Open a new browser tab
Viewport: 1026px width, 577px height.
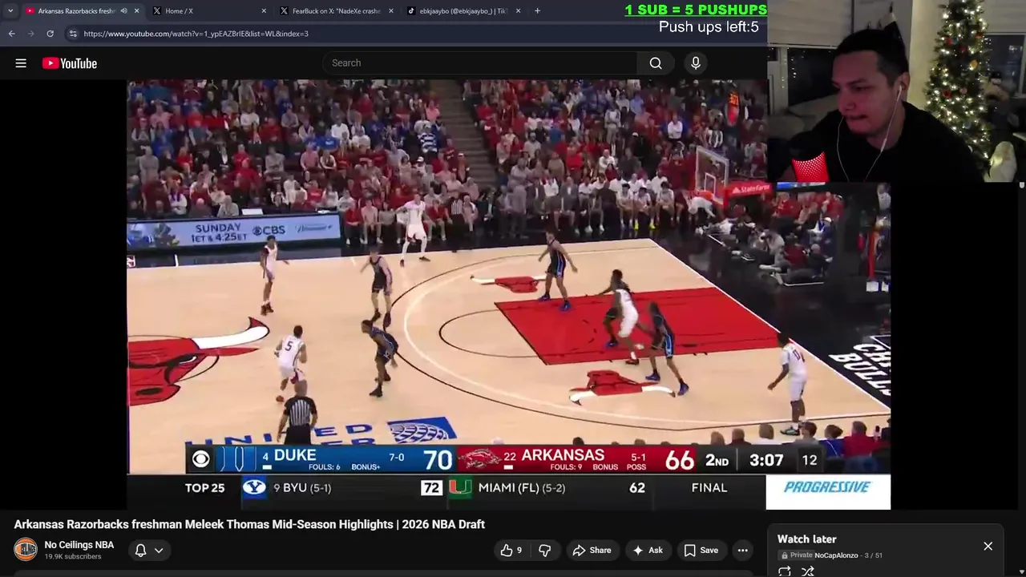(x=537, y=11)
